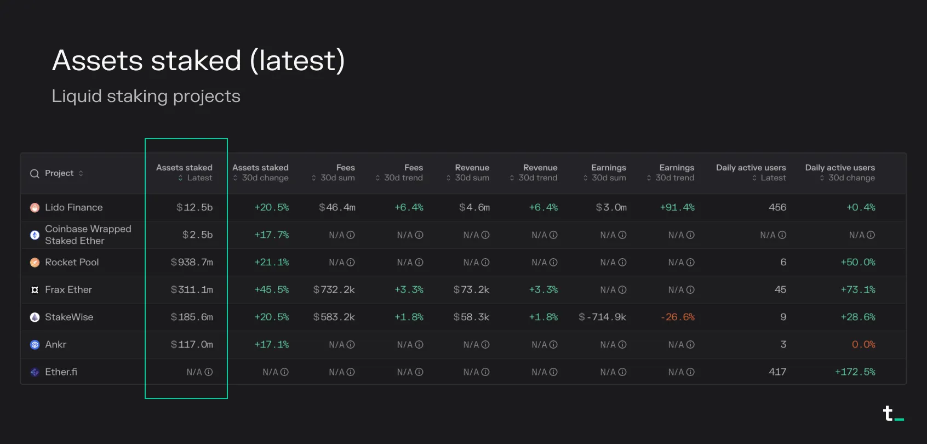Click the search magnifier icon beside Project
This screenshot has width=927, height=444.
click(x=35, y=174)
